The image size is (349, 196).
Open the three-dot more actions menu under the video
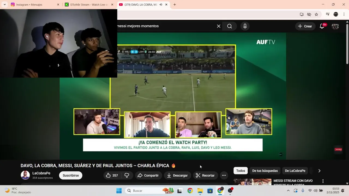tap(224, 175)
